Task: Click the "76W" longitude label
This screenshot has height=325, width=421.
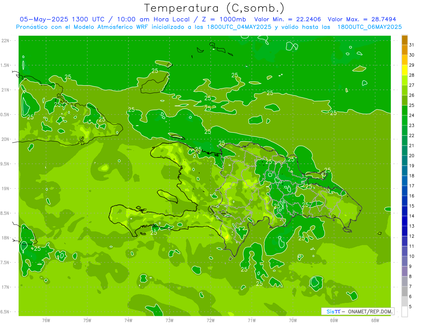Action: click(x=46, y=320)
